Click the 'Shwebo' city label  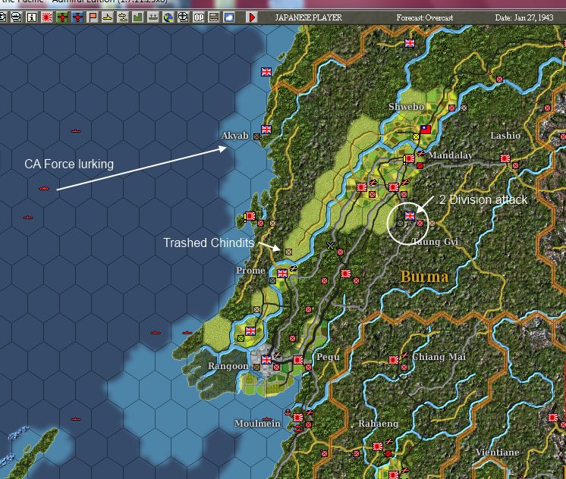(407, 107)
